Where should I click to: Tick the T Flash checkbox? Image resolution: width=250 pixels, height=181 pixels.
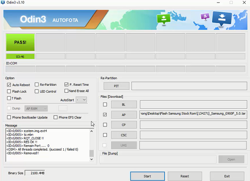(9, 98)
